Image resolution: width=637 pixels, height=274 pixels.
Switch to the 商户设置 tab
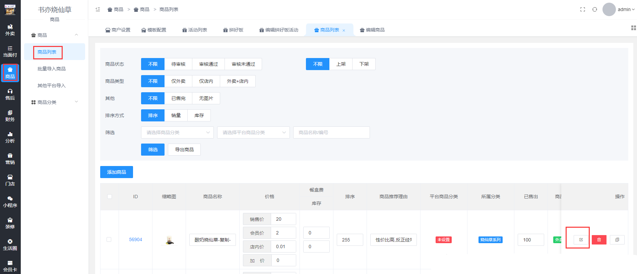click(x=118, y=30)
